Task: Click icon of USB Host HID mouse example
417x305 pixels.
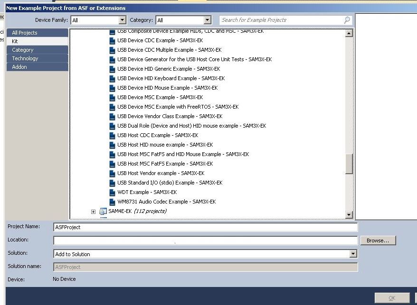Action: point(112,145)
